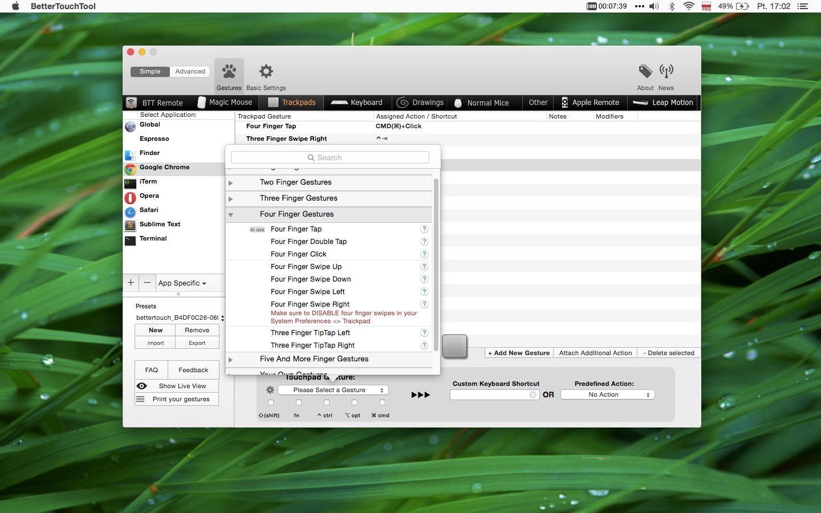
Task: Open help for Four Finger Double Tap
Action: pos(424,242)
